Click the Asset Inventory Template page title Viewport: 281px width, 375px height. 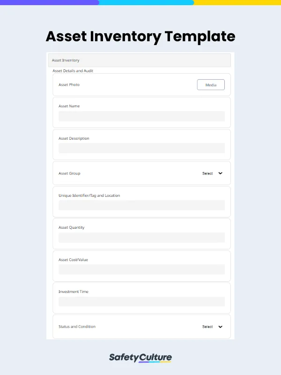pyautogui.click(x=140, y=37)
